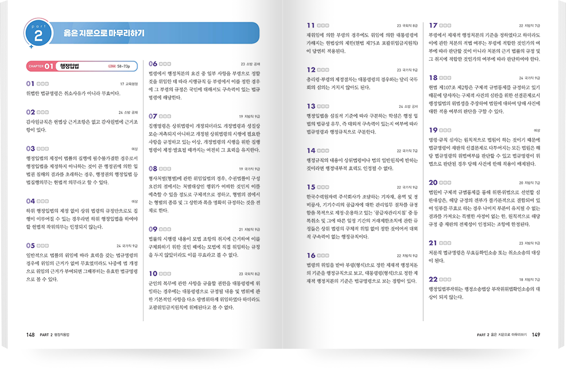Select the '행정입법' chapter title

69,66
